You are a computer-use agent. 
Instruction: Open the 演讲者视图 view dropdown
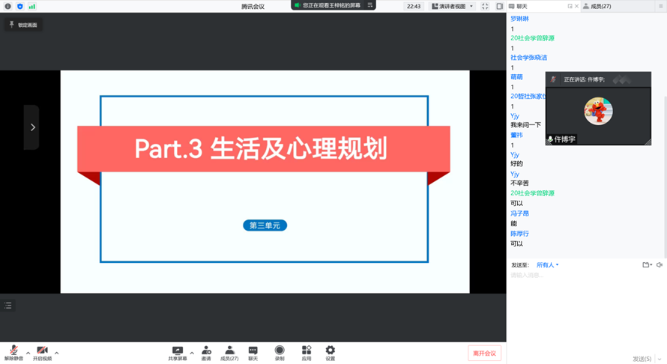[452, 6]
